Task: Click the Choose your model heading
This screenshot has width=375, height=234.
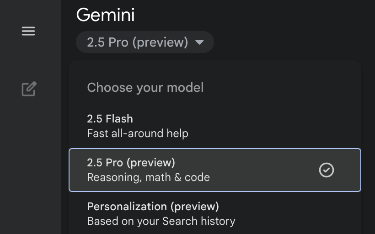Action: pyautogui.click(x=145, y=87)
